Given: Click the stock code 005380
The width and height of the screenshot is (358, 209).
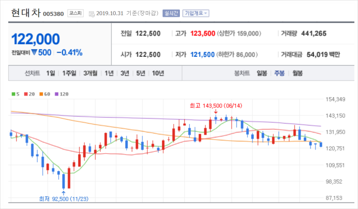Looking at the screenshot, I should coord(53,14).
